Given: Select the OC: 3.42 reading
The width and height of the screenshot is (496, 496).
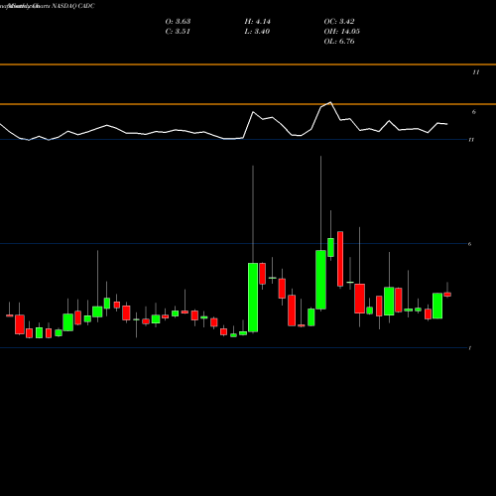Looking at the screenshot, I should (x=339, y=22).
